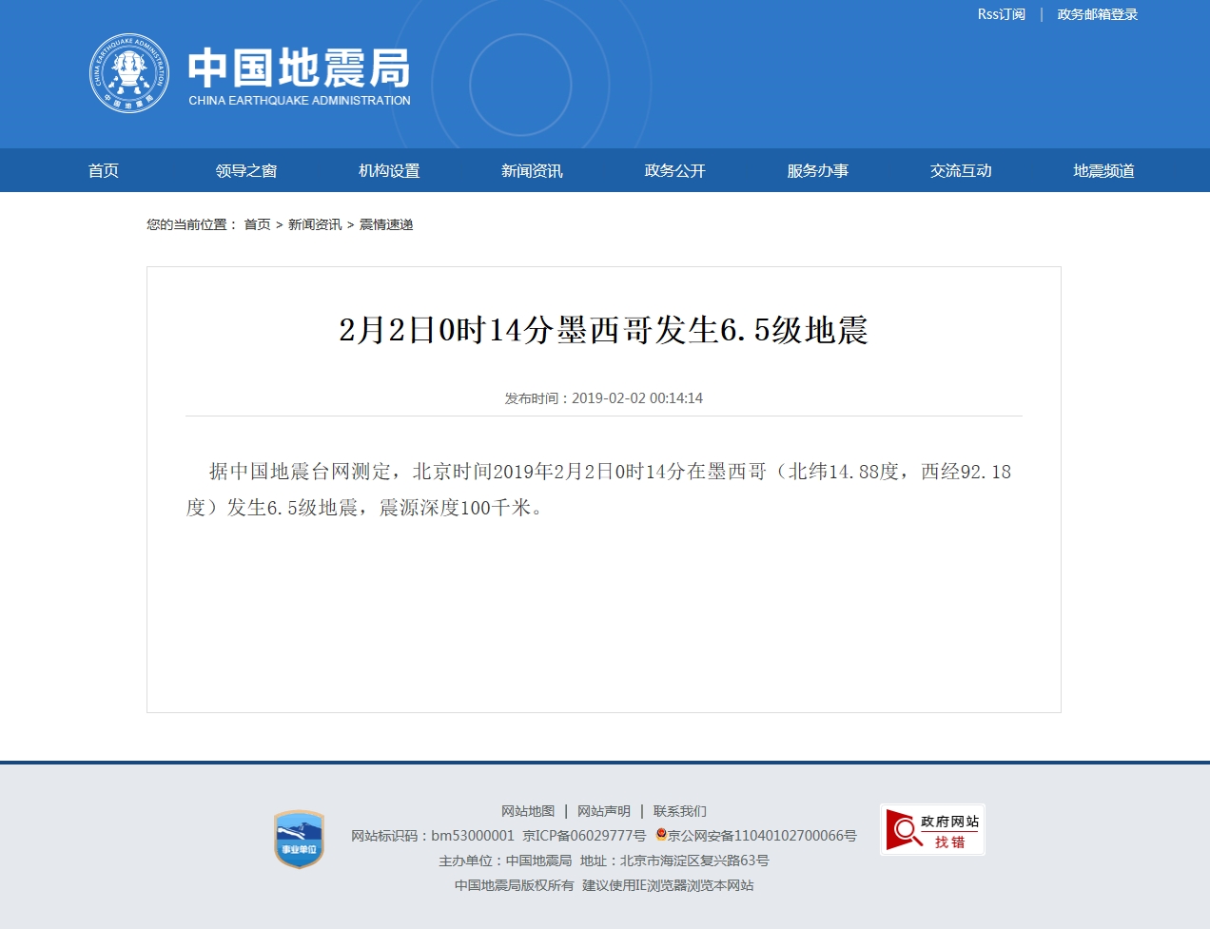Open 震情速递 breadcrumb link
1210x929 pixels.
(386, 224)
